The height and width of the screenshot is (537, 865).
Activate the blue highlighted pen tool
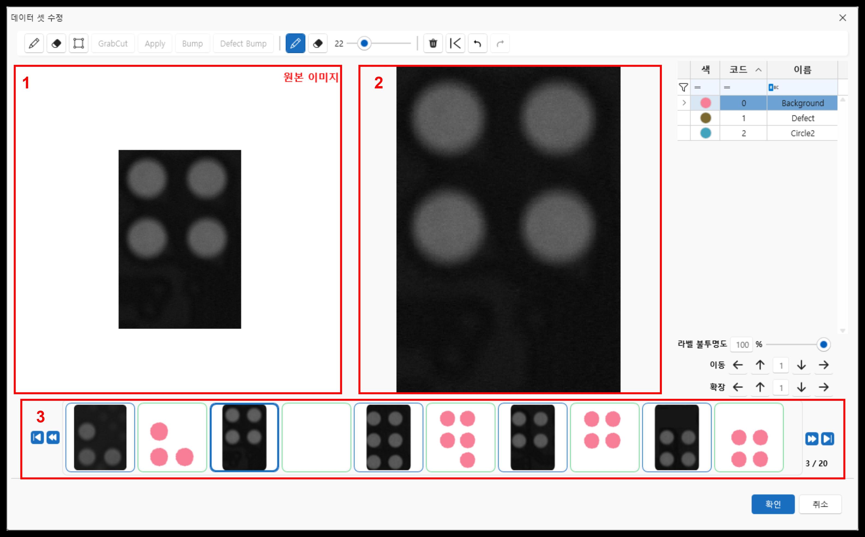[295, 43]
